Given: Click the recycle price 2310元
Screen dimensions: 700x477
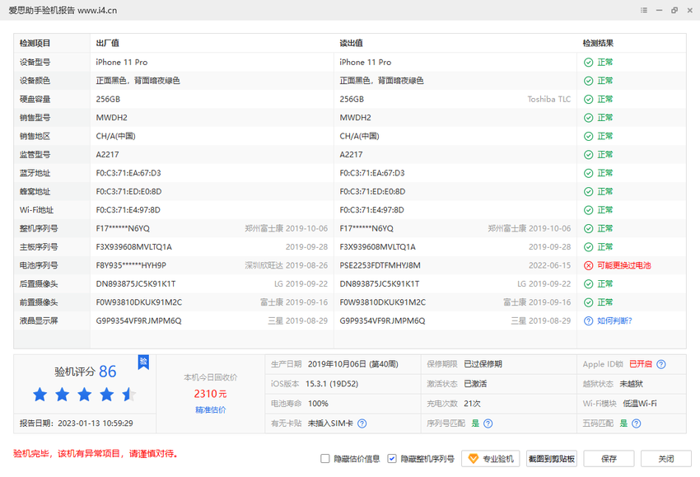Looking at the screenshot, I should pyautogui.click(x=210, y=394).
